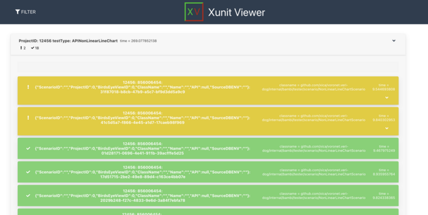Click the exclamation icon beside count 2
428x215 pixels.
tap(21, 48)
